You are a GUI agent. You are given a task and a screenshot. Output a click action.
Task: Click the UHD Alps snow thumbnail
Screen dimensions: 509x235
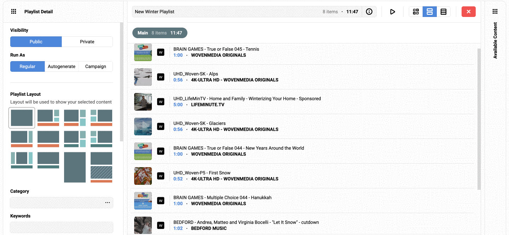tap(143, 77)
